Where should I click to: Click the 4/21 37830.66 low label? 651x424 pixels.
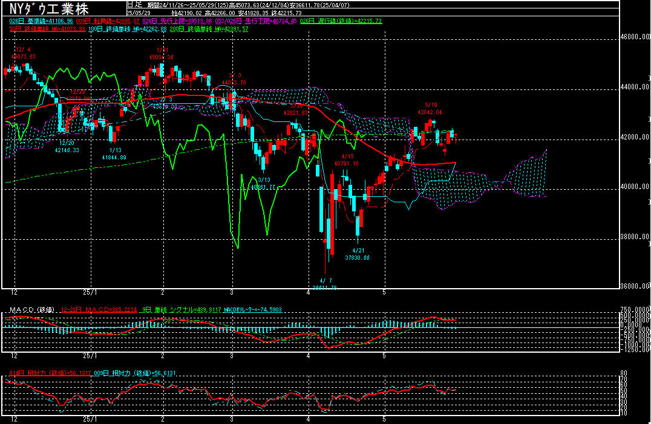pos(357,254)
